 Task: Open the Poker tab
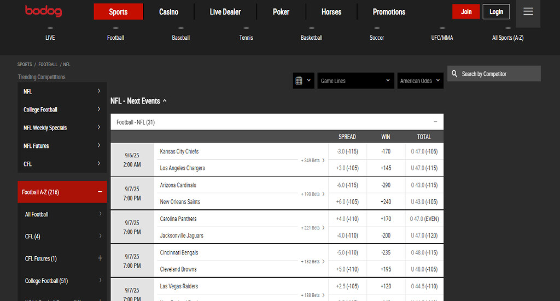281,12
